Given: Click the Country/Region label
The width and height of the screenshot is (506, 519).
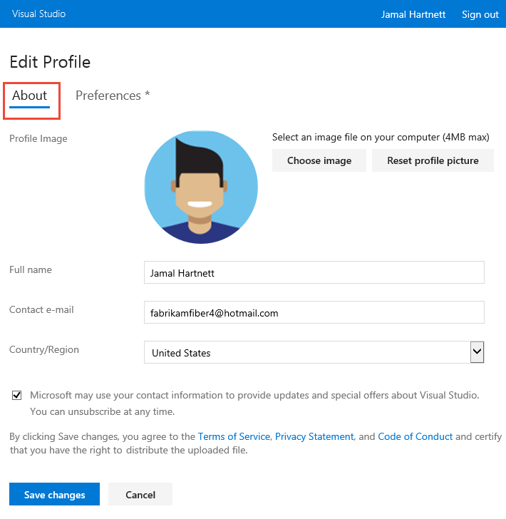Looking at the screenshot, I should point(44,349).
